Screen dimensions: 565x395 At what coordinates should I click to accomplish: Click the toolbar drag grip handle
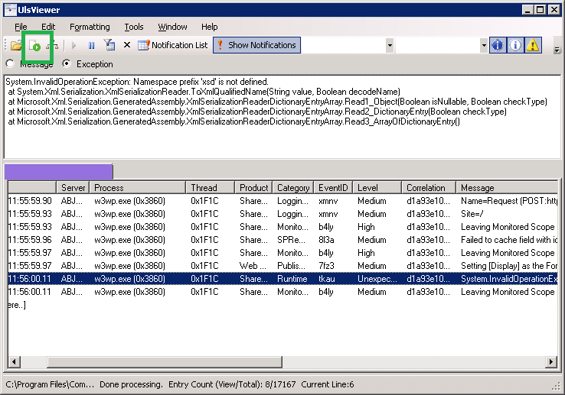(x=5, y=45)
